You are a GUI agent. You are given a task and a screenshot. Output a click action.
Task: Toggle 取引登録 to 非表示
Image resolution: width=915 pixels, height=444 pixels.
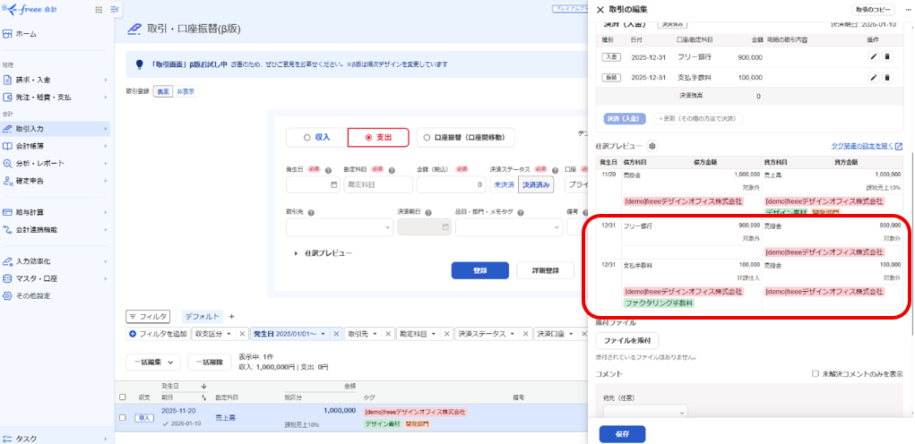coord(186,91)
